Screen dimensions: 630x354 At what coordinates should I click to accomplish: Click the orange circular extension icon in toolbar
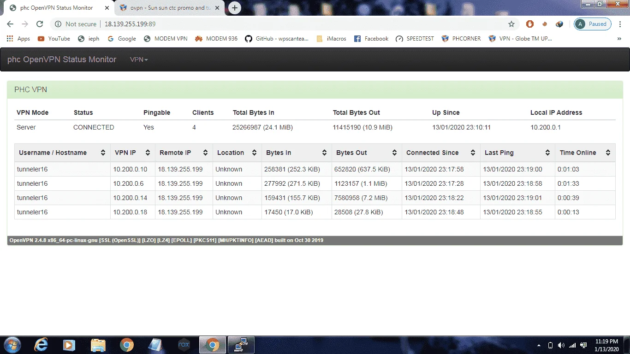[x=530, y=24]
